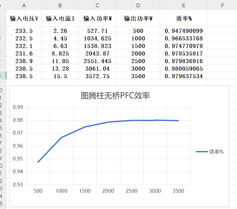Select the 输入电流I header cell
The image size is (237, 209).
(60, 18)
